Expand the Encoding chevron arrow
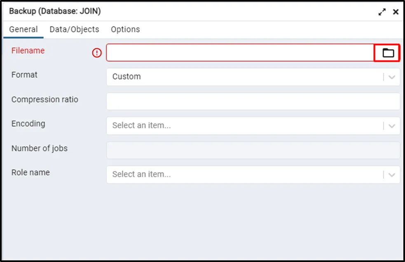Viewport: 405px width, 262px height. [x=392, y=126]
